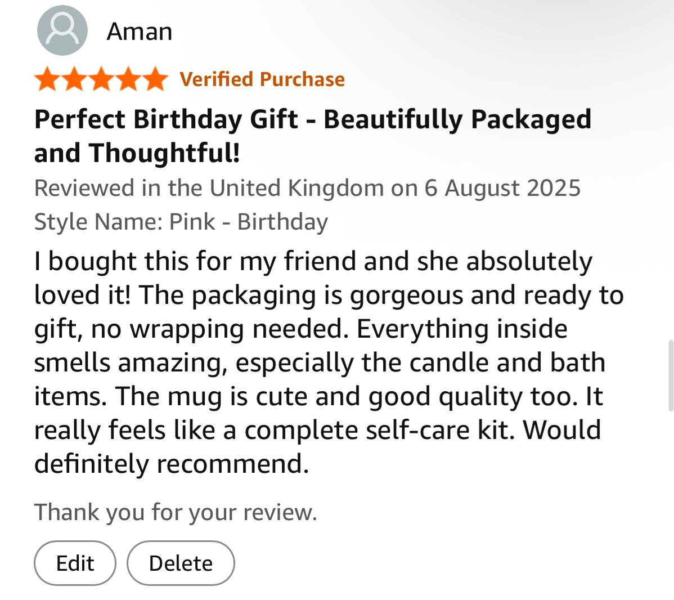The height and width of the screenshot is (600, 674).
Task: Click the Style Name: Pink - Birthday text
Action: tap(181, 221)
